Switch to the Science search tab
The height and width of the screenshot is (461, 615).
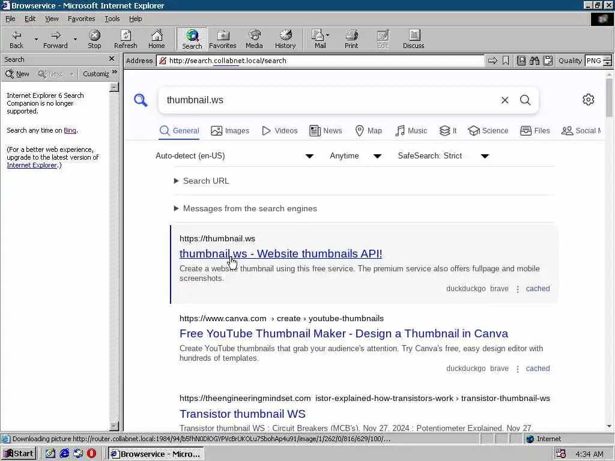[488, 130]
